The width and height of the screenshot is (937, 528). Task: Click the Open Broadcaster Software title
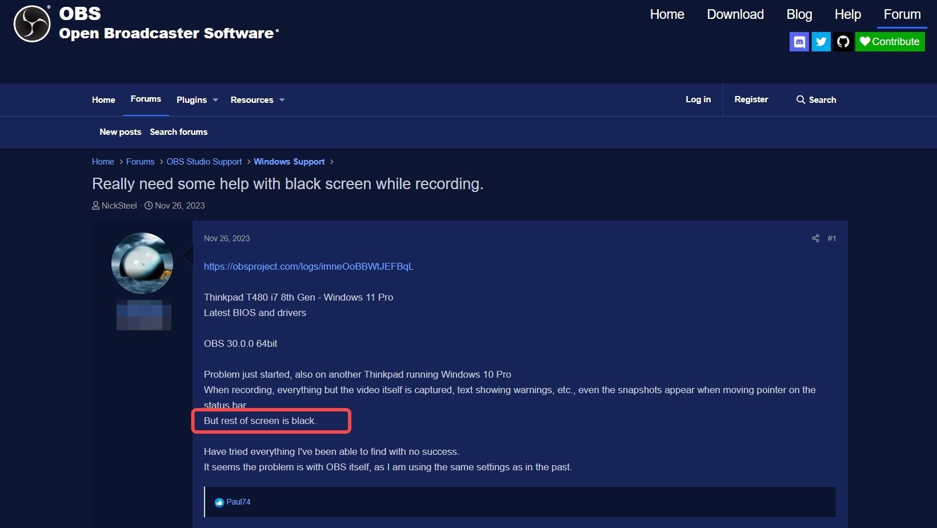169,33
